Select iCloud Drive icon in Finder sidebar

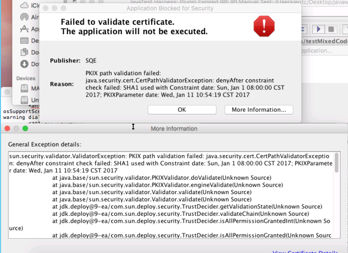(25, 5)
